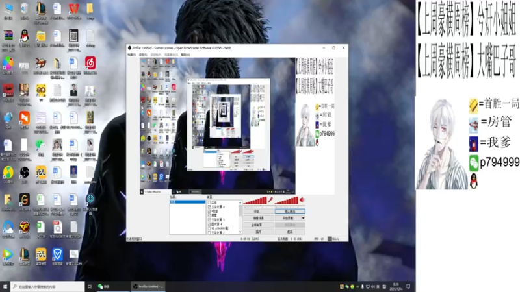Toggle the topmost unchecked source checkbox
Viewport: 520px width, 292px height.
209,202
